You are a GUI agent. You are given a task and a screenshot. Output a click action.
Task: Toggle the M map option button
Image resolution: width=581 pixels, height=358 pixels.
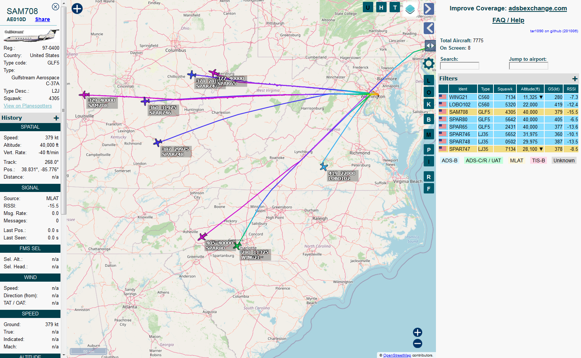pos(429,135)
